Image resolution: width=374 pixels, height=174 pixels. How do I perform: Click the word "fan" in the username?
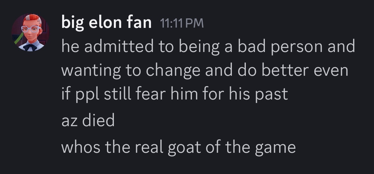click(141, 23)
